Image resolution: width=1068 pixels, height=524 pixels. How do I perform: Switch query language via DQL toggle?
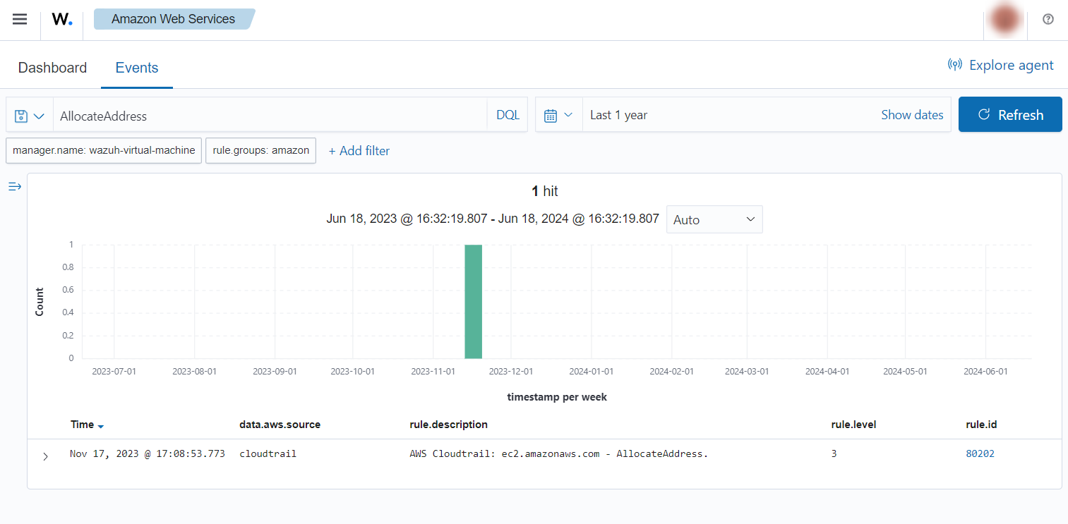pos(508,115)
